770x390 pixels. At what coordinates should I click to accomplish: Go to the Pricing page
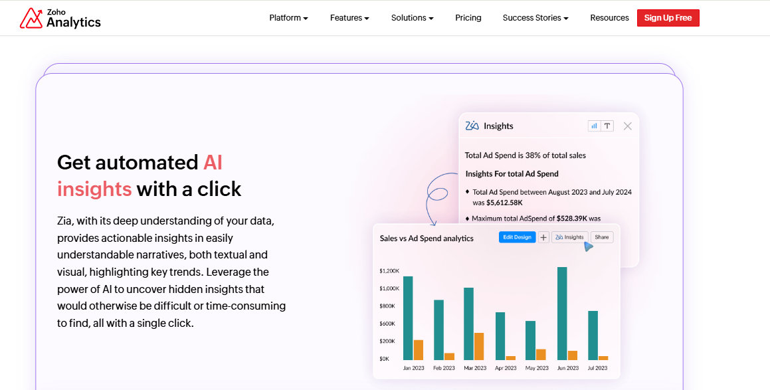468,18
